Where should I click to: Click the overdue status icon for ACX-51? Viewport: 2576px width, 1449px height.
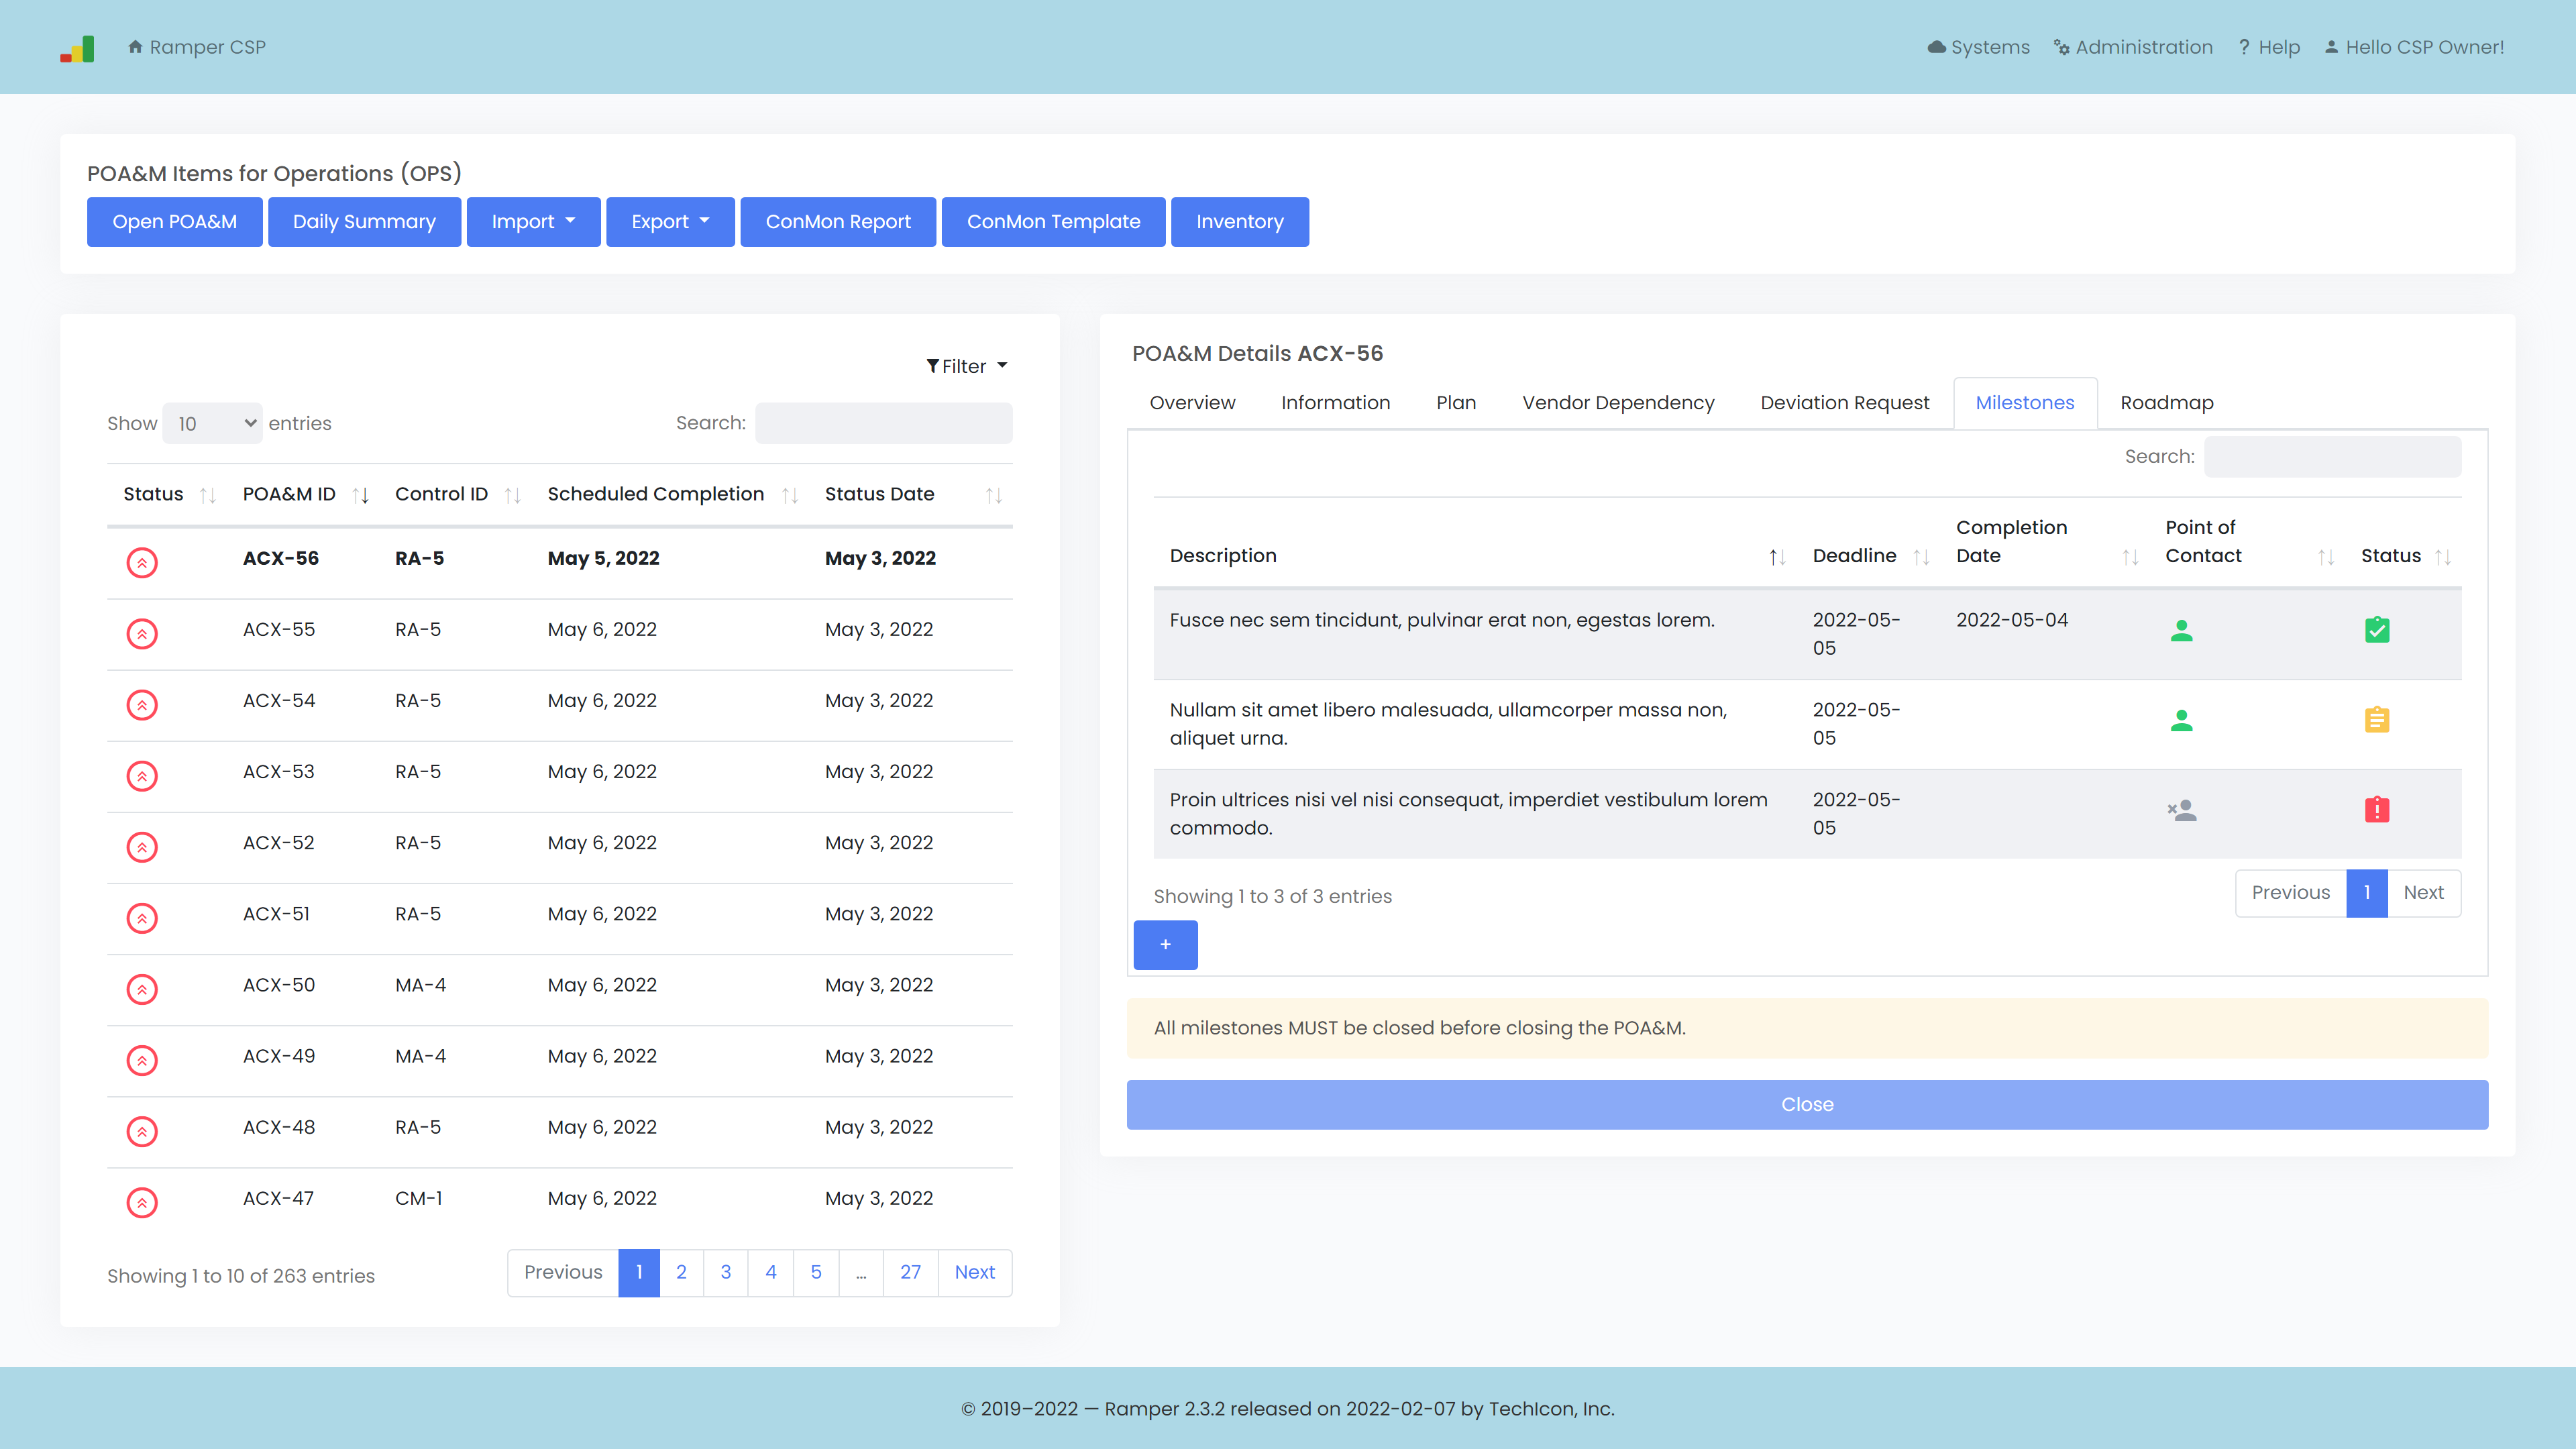click(x=142, y=917)
